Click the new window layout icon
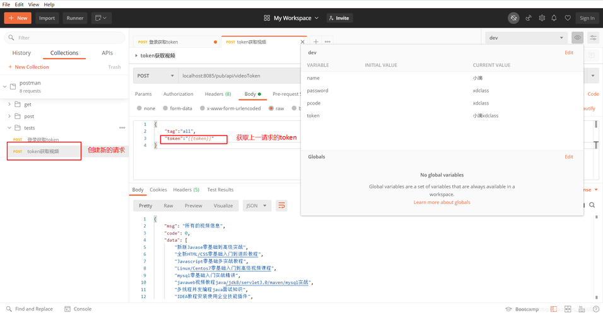Screen dimensions: 603x315 (x=101, y=18)
